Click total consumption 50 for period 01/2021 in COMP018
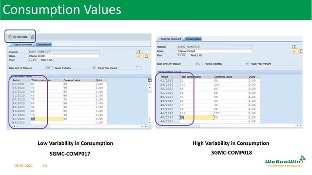 coord(196,81)
